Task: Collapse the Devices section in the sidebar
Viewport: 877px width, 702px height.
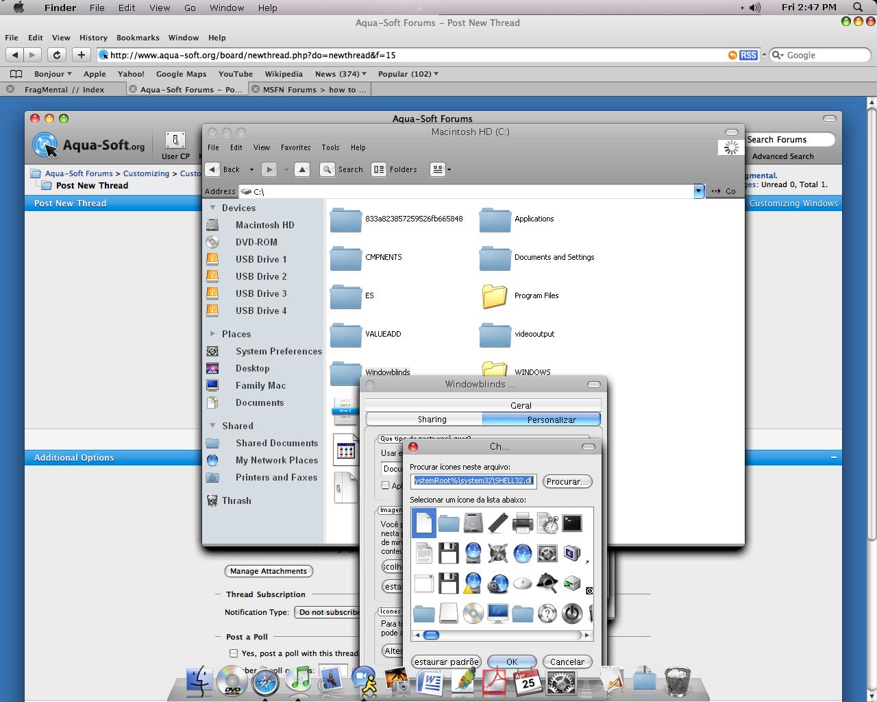Action: (212, 208)
